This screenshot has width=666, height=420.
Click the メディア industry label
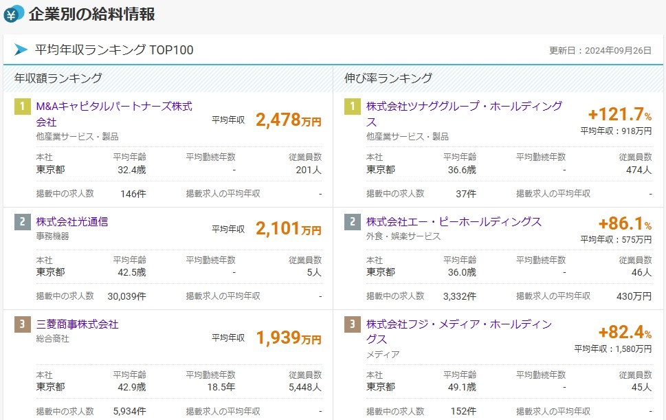tap(383, 355)
